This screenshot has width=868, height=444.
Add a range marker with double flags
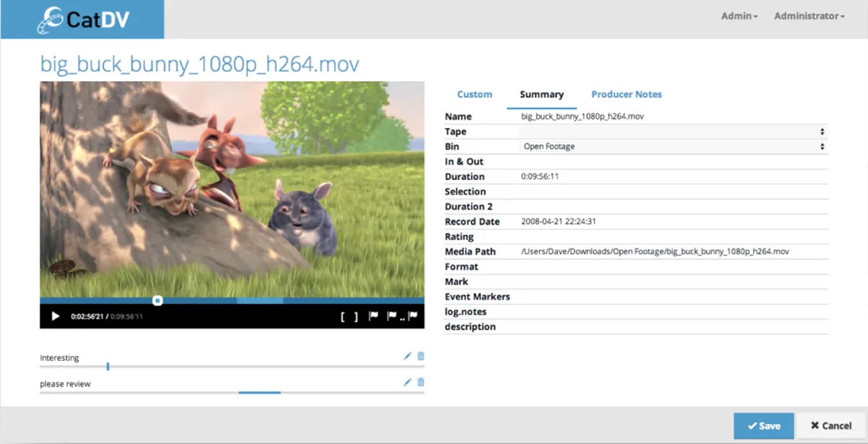(x=402, y=315)
